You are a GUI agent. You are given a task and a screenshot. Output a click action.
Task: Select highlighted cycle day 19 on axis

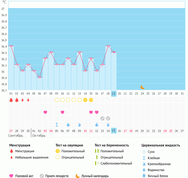pyautogui.click(x=114, y=93)
